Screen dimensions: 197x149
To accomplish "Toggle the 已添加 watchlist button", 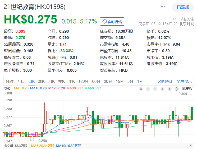I will point(183,7).
